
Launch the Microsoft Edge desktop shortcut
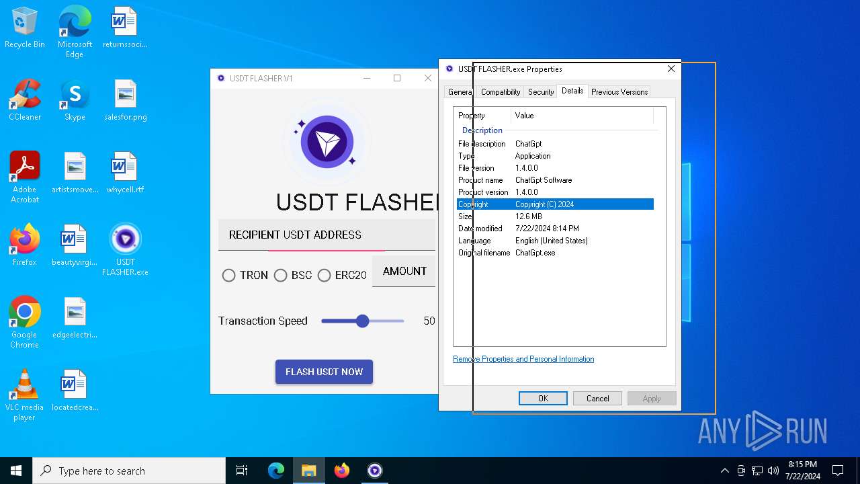(75, 32)
